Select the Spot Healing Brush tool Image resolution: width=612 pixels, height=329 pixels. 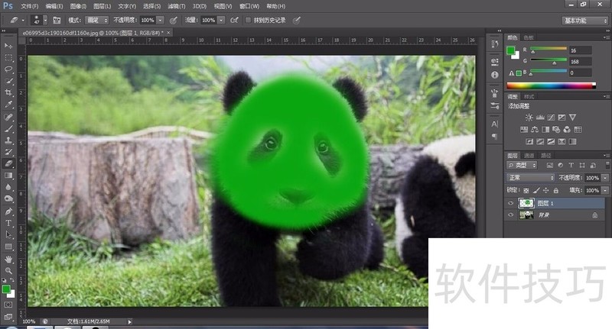click(8, 117)
